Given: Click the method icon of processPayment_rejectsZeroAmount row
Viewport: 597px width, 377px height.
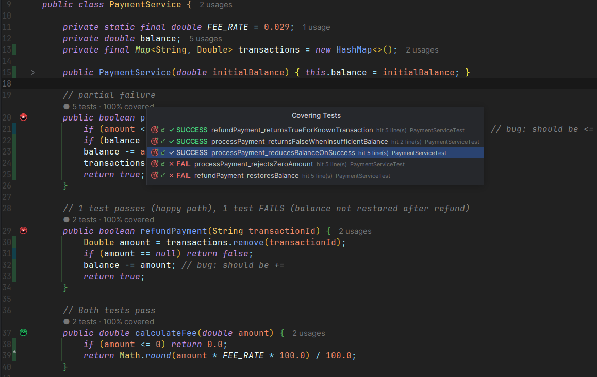Looking at the screenshot, I should [154, 164].
